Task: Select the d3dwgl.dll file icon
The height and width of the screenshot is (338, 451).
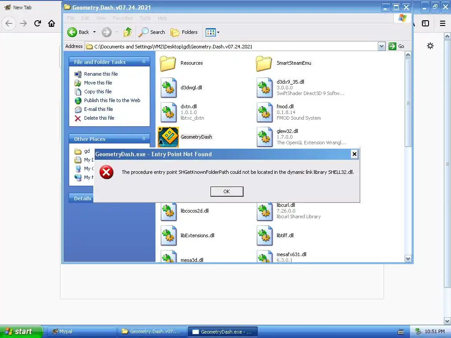Action: coord(169,88)
